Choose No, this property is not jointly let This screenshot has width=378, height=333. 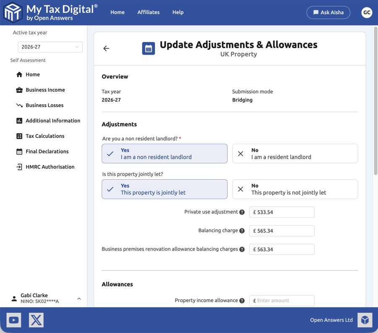(x=295, y=189)
